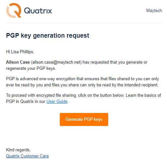Screen dimensions: 167x162
Task: Click the 'intended recipient' phrase
Action: click(141, 85)
